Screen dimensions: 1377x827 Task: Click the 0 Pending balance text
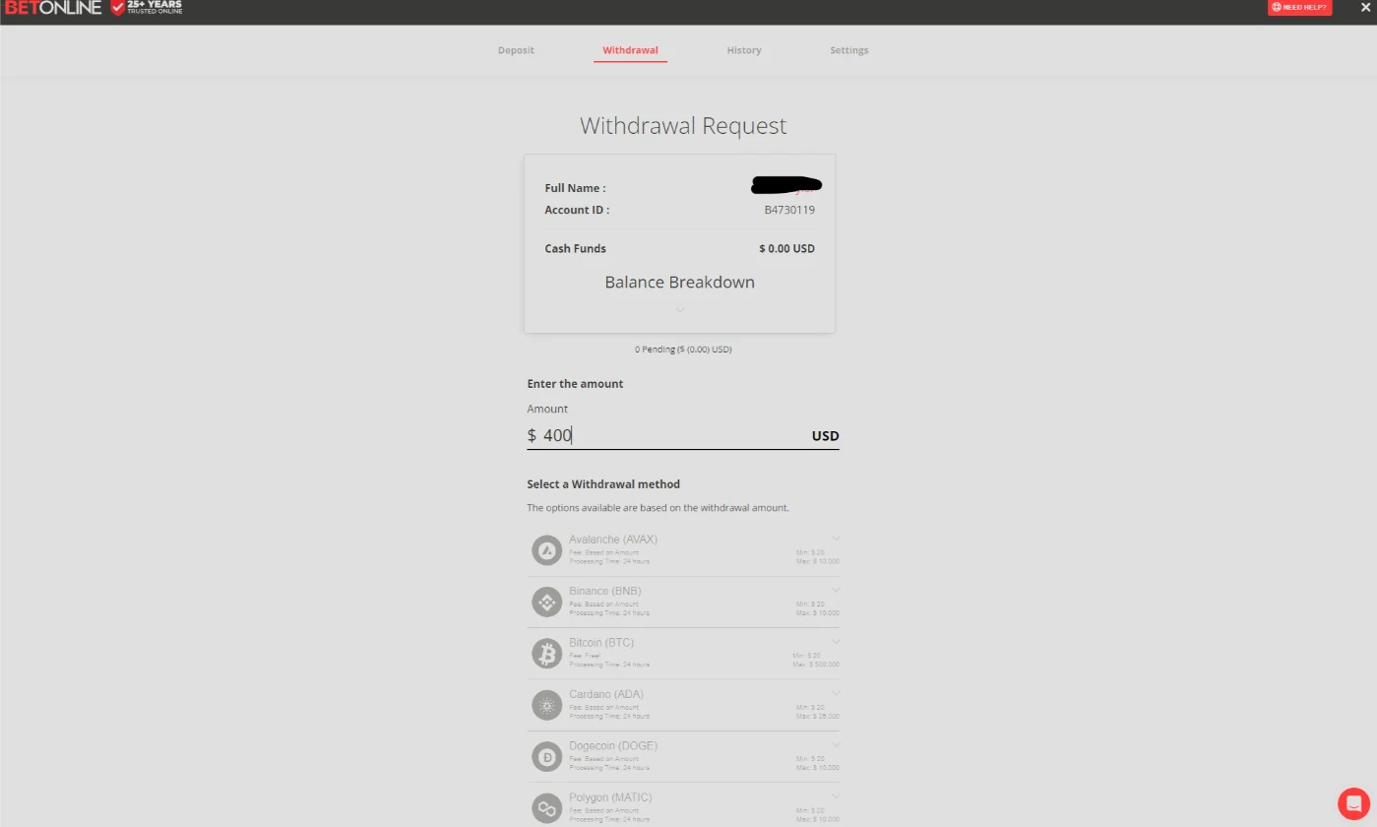[x=683, y=349]
